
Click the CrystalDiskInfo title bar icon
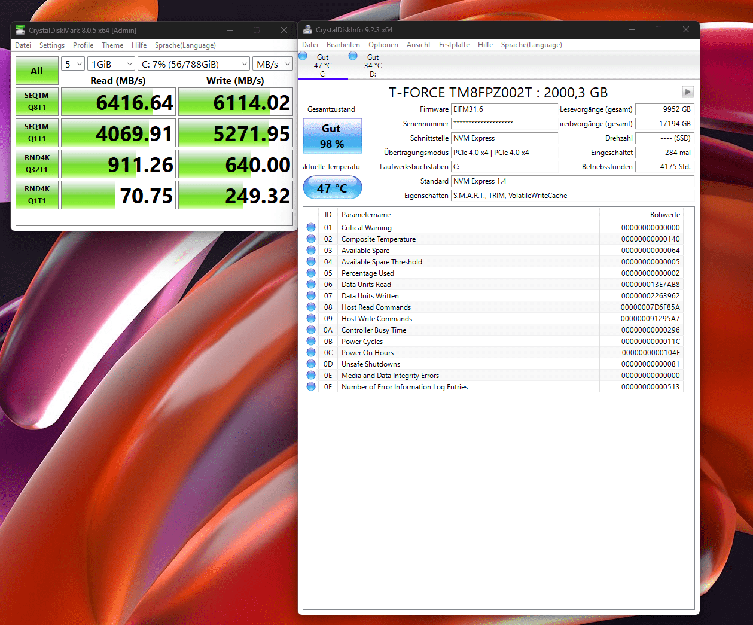point(307,29)
